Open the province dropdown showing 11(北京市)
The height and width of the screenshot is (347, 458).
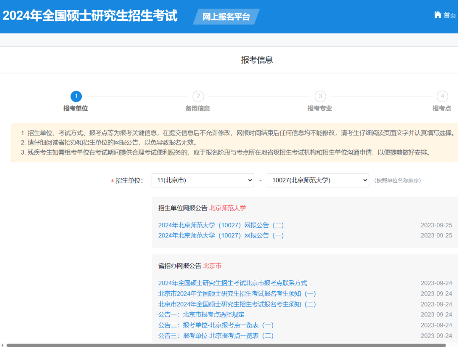click(203, 180)
